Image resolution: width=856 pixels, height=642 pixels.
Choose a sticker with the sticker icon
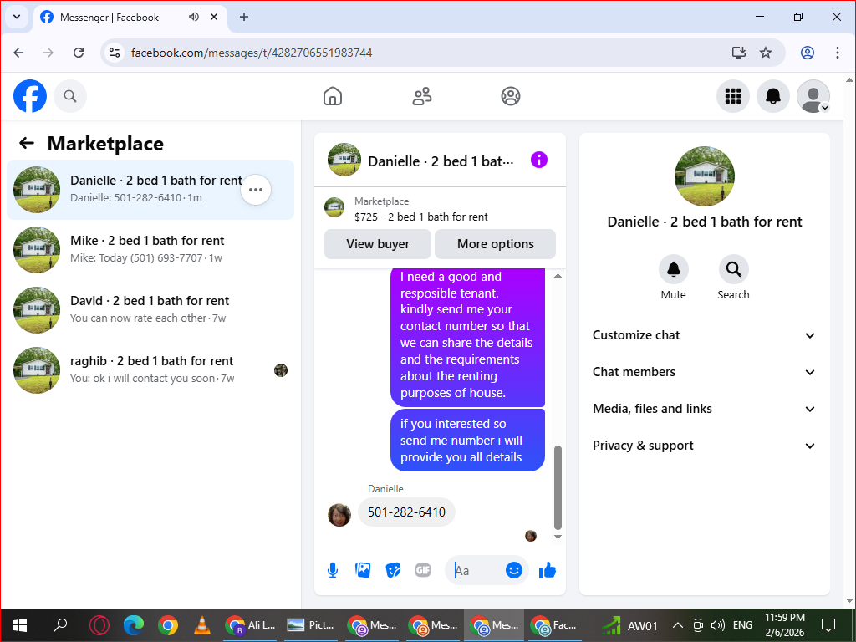point(393,570)
